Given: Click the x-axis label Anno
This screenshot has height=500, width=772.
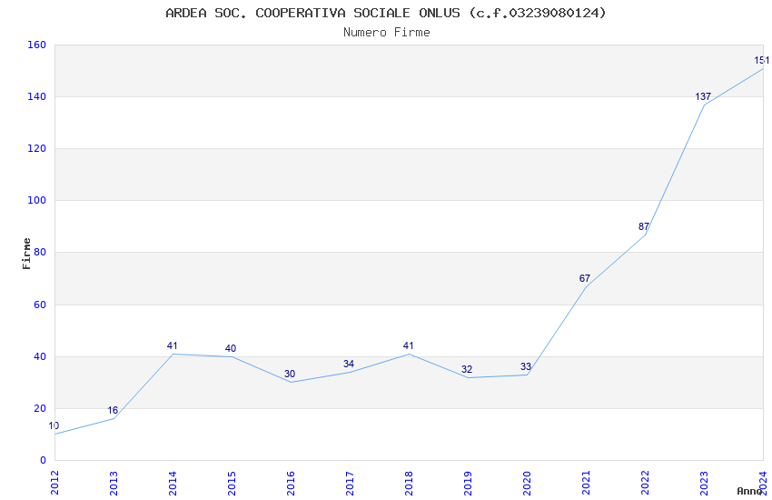Looking at the screenshot, I should 749,491.
